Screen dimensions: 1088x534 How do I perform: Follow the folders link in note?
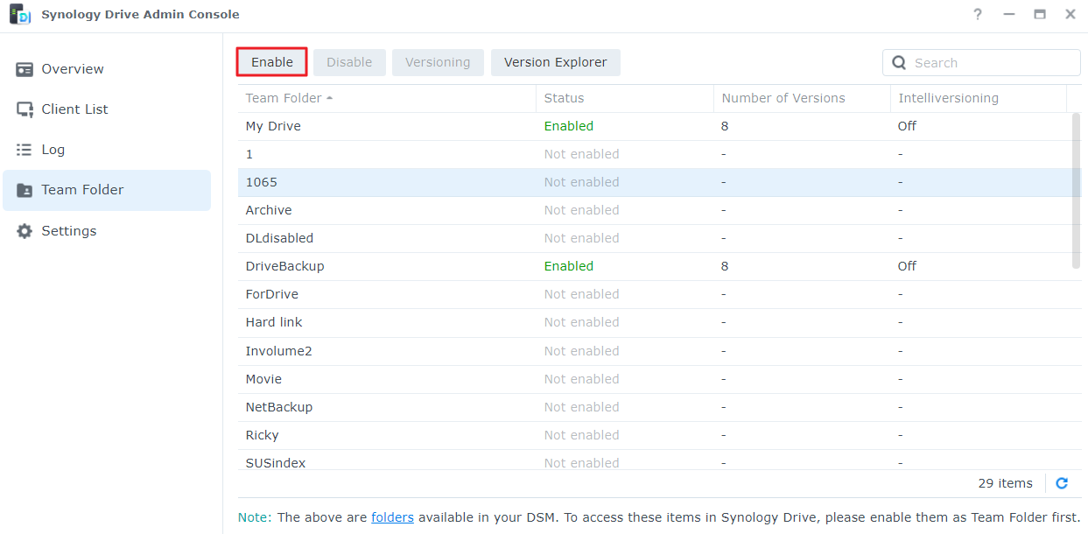click(x=392, y=517)
